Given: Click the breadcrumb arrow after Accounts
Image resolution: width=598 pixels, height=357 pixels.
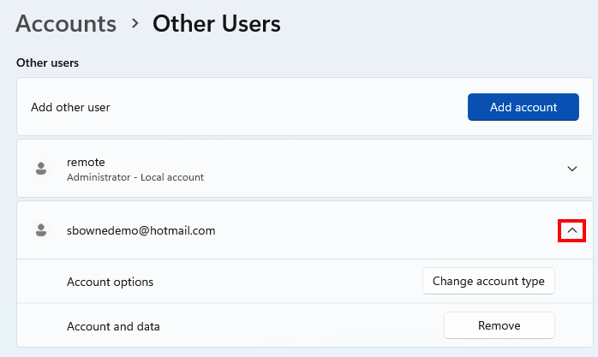Looking at the screenshot, I should pos(135,24).
